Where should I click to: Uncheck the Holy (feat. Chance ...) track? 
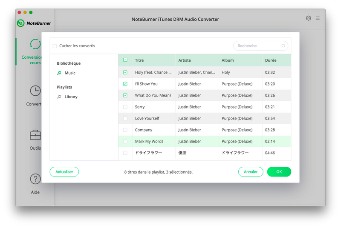tap(125, 72)
